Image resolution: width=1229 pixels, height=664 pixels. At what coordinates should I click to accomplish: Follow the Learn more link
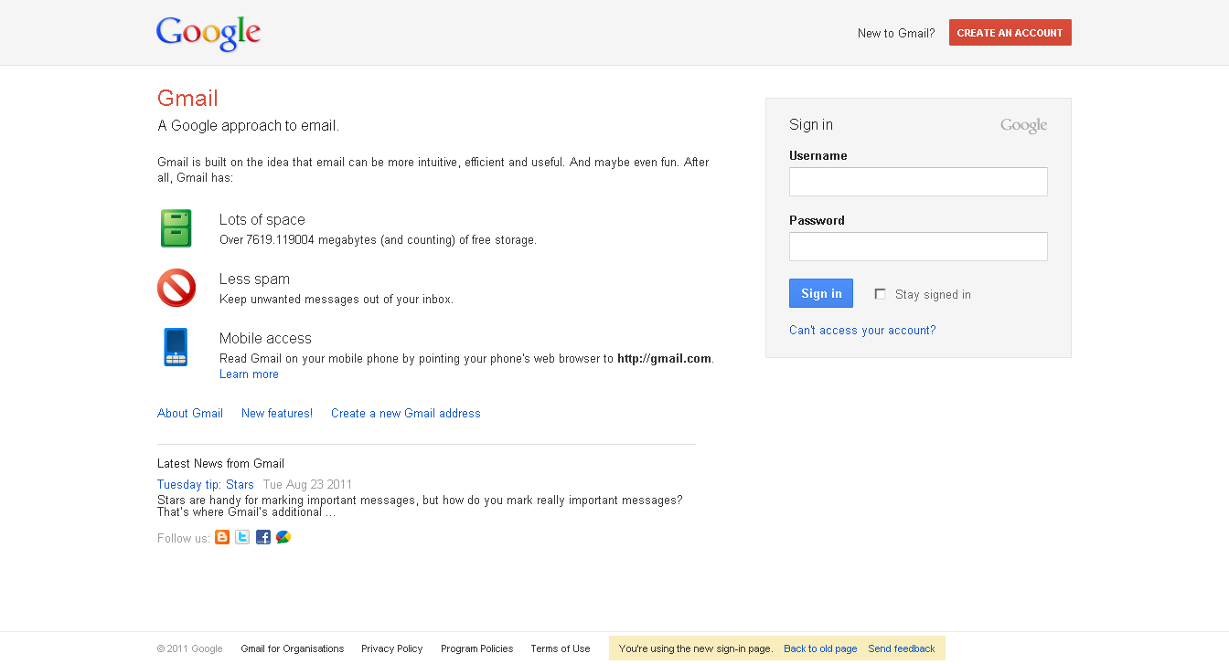click(x=249, y=374)
